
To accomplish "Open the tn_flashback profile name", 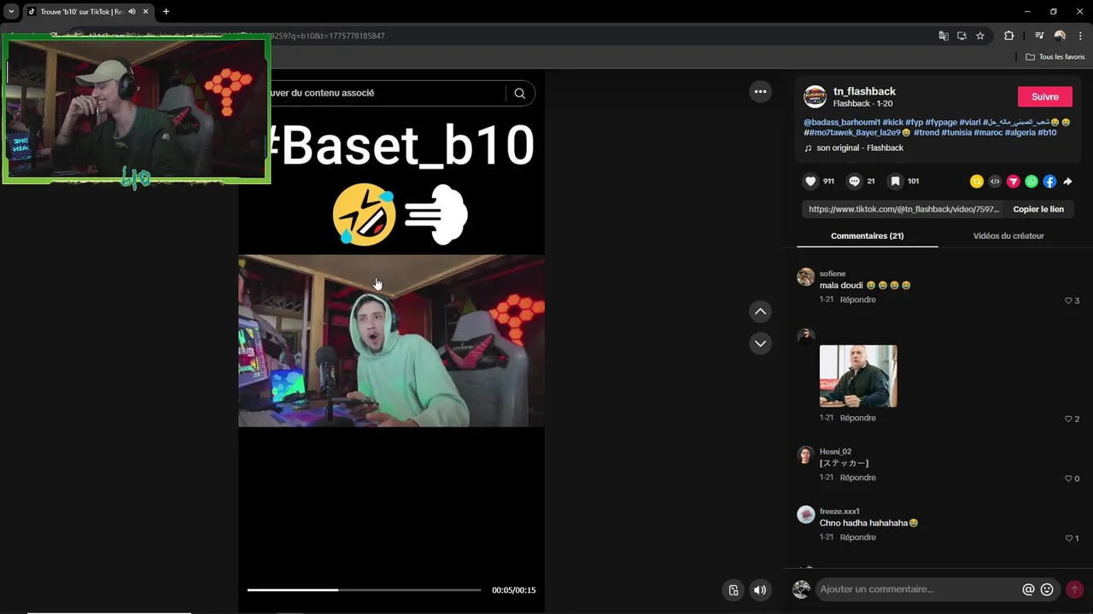I will click(x=864, y=91).
